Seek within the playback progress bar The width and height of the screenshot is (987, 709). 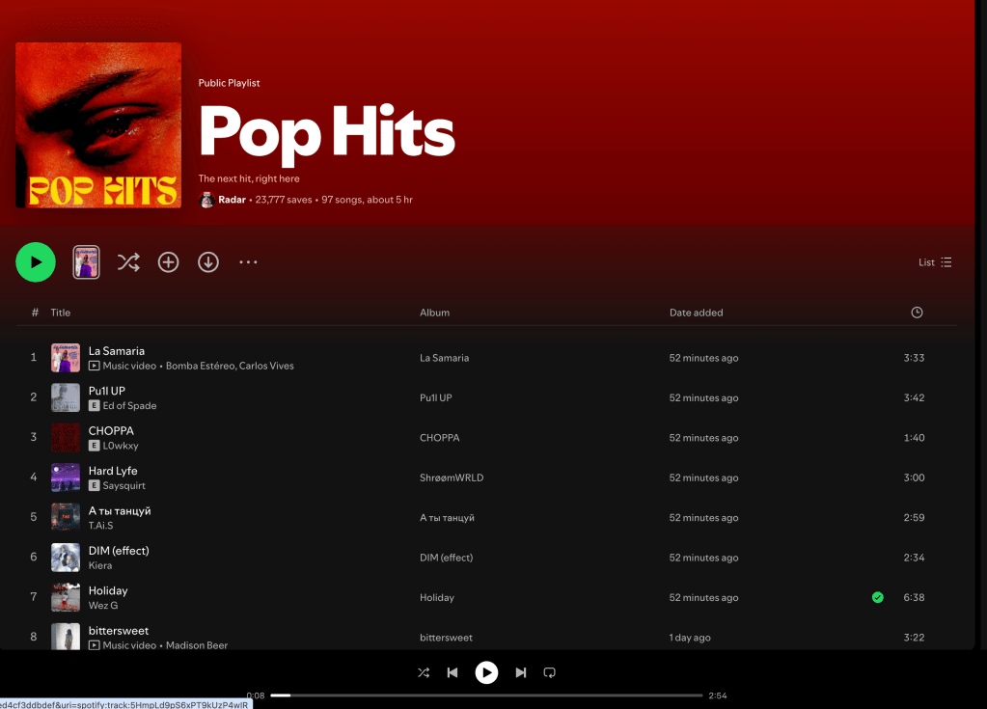click(x=486, y=695)
